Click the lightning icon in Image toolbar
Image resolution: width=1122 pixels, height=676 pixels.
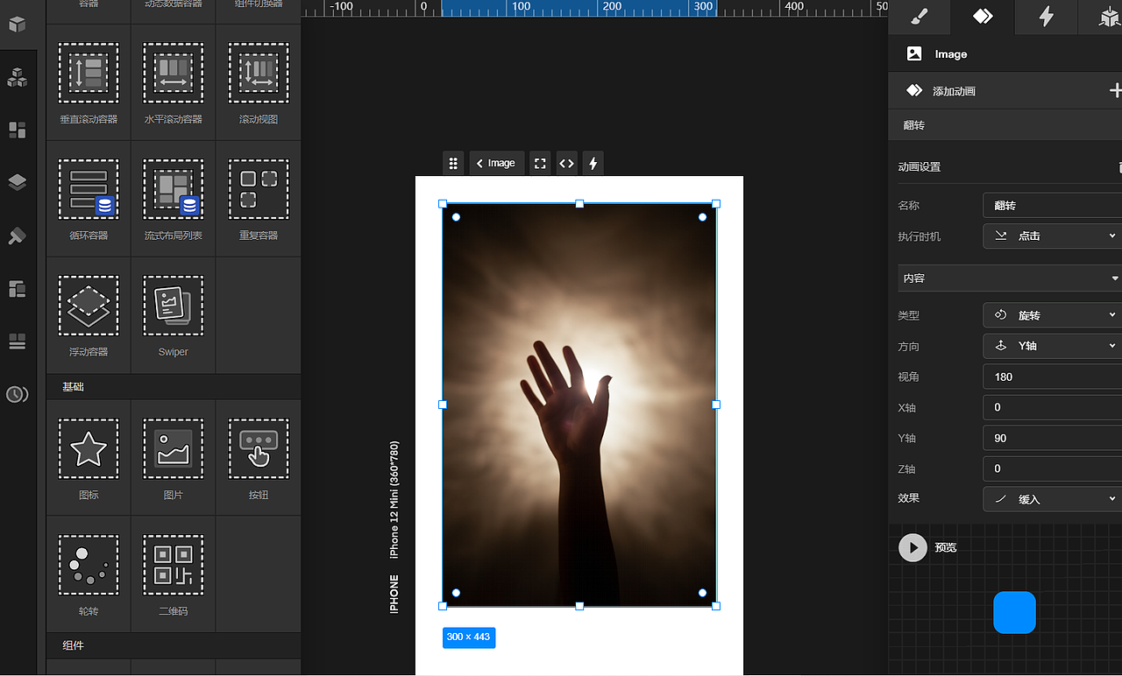(593, 163)
